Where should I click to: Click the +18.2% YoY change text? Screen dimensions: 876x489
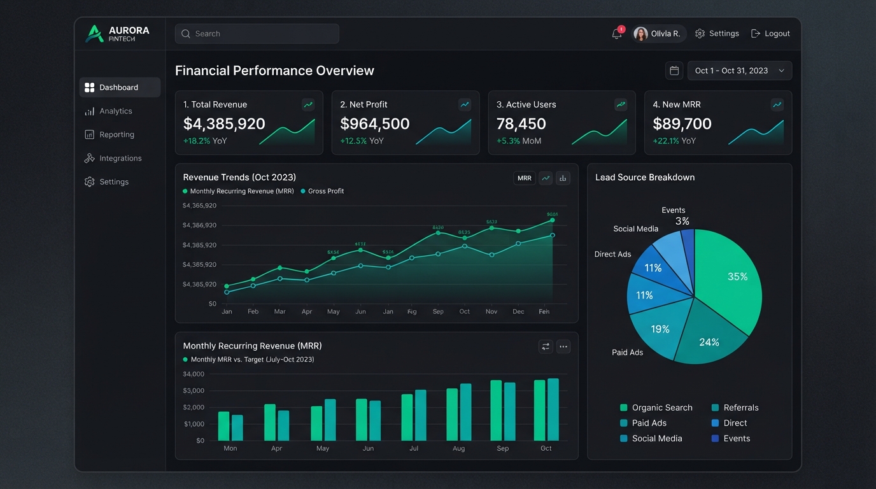click(205, 141)
